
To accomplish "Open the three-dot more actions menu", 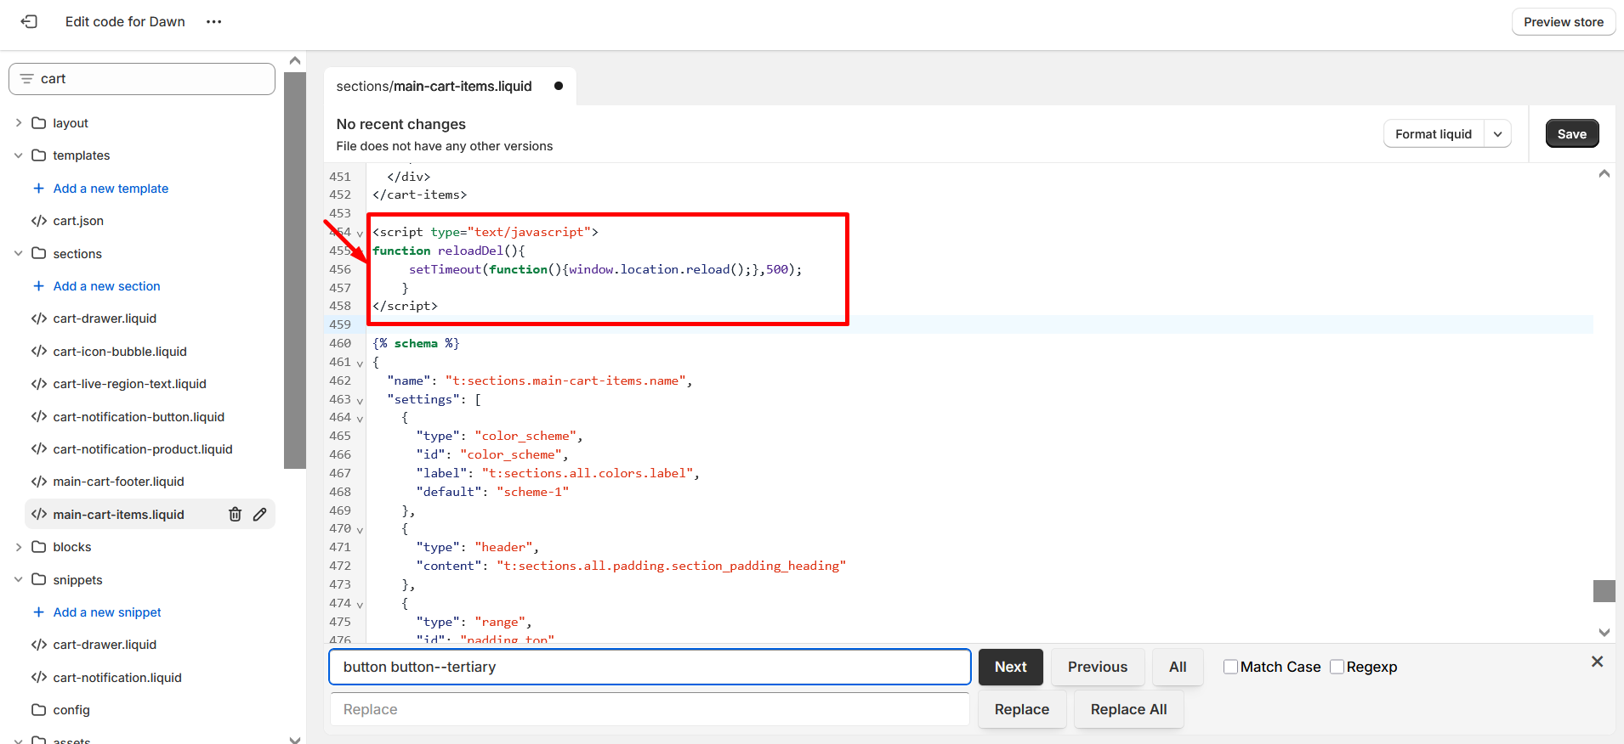I will tap(213, 22).
